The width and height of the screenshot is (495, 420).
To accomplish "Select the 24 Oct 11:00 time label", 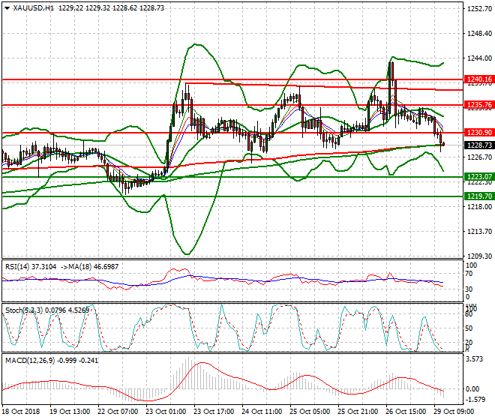I will click(262, 412).
